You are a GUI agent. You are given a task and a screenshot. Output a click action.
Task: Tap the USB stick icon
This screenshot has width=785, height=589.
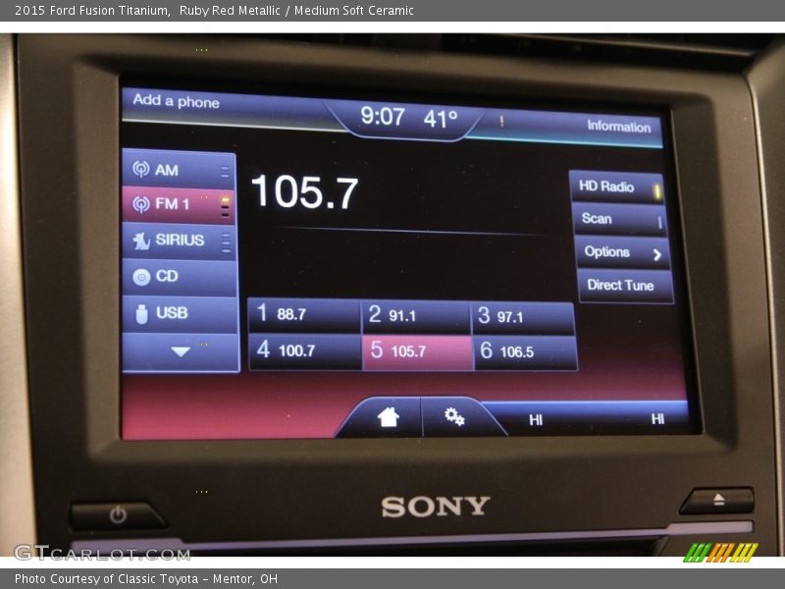(141, 314)
